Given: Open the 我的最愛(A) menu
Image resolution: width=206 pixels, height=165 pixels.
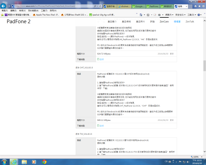Looking at the screenshot, I should click(33, 11).
